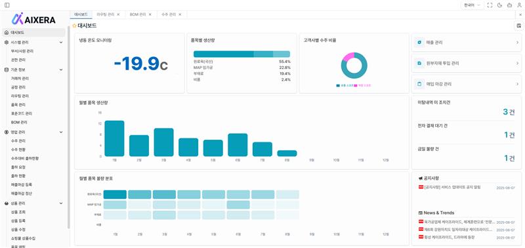Click the star favorite icon beside 대시보드 title
Screen dimensions: 525x248
(x=74, y=26)
